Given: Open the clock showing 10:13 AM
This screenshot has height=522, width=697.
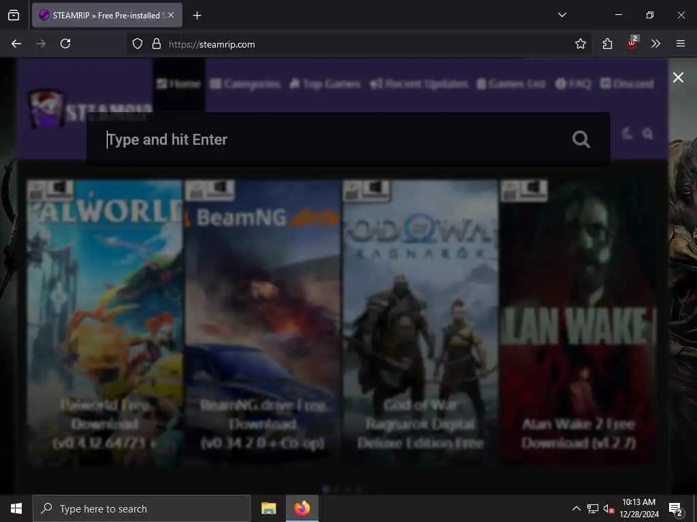Looking at the screenshot, I should click(x=638, y=508).
